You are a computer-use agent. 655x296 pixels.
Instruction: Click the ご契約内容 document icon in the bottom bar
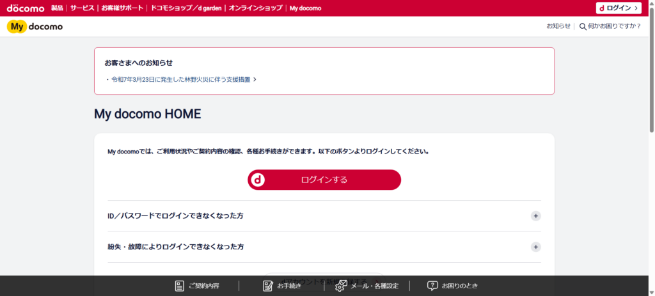click(180, 286)
